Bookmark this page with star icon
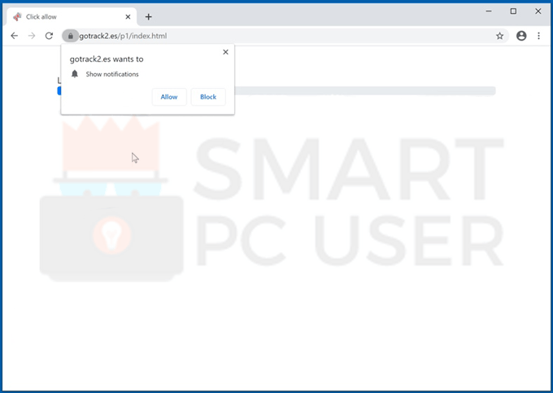 500,36
